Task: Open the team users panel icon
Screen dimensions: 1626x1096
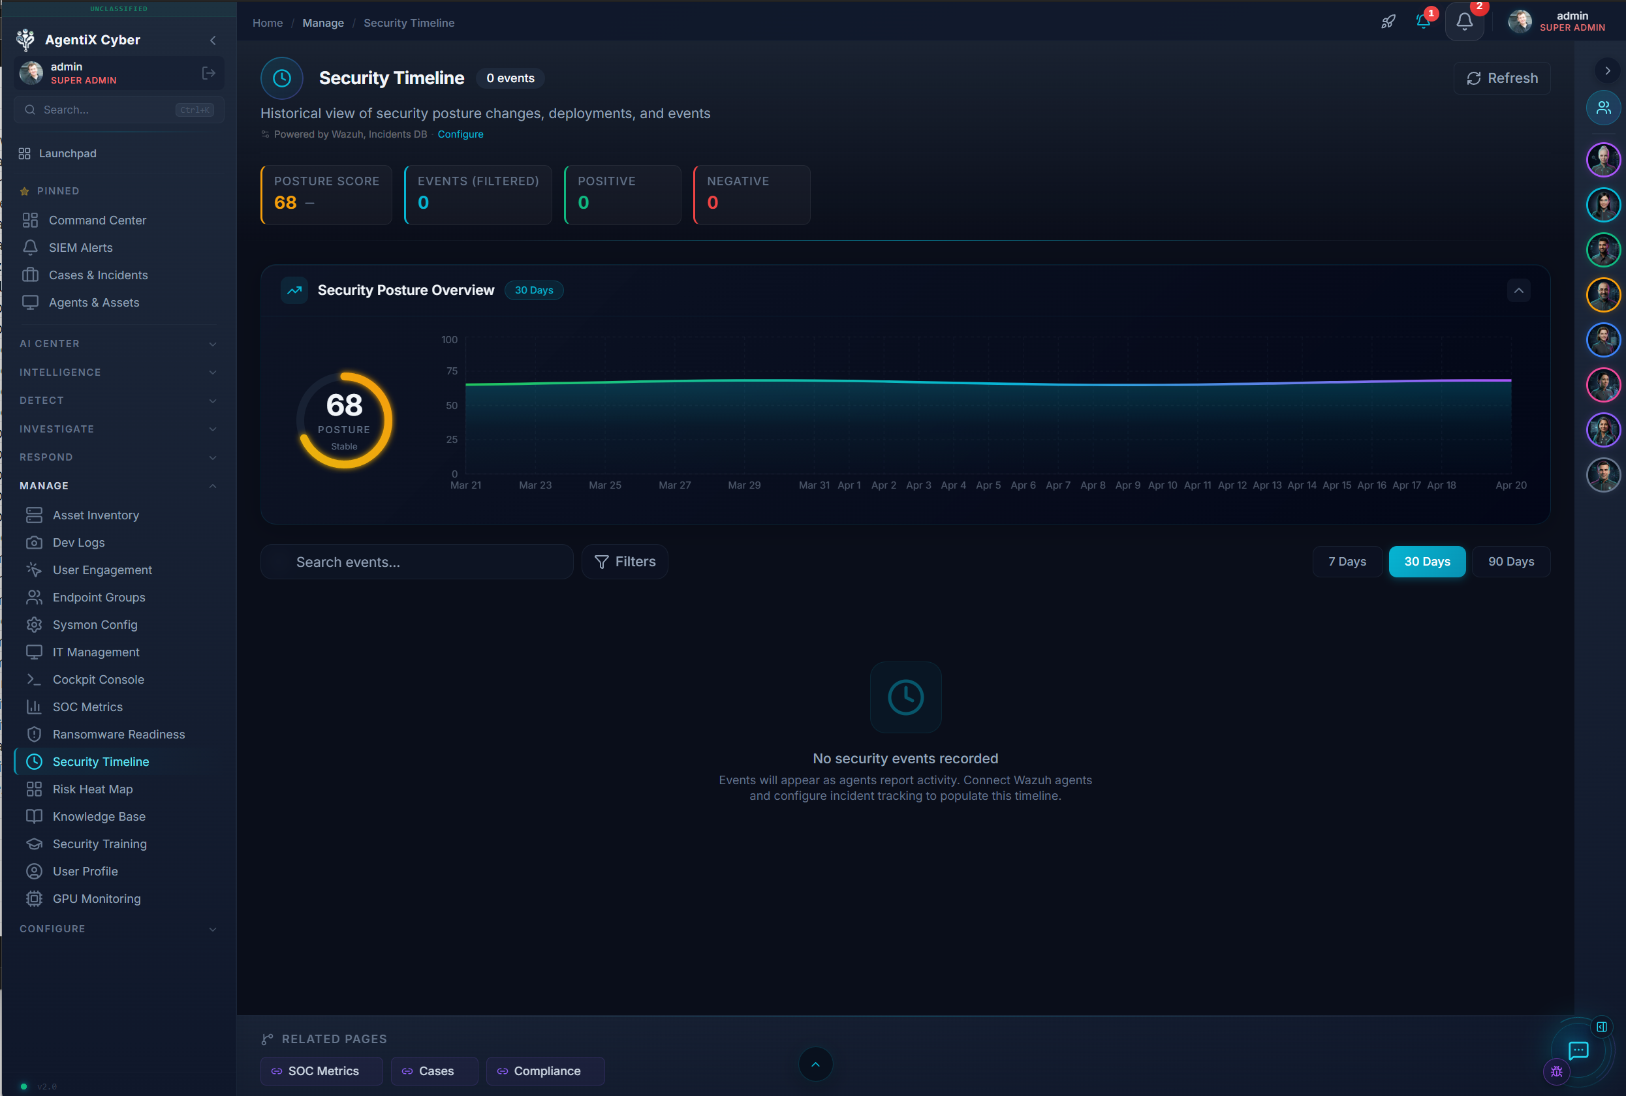Action: (1603, 108)
